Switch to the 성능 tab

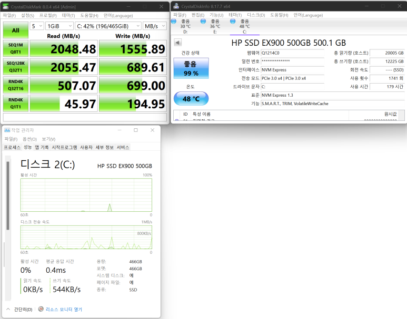click(28, 147)
